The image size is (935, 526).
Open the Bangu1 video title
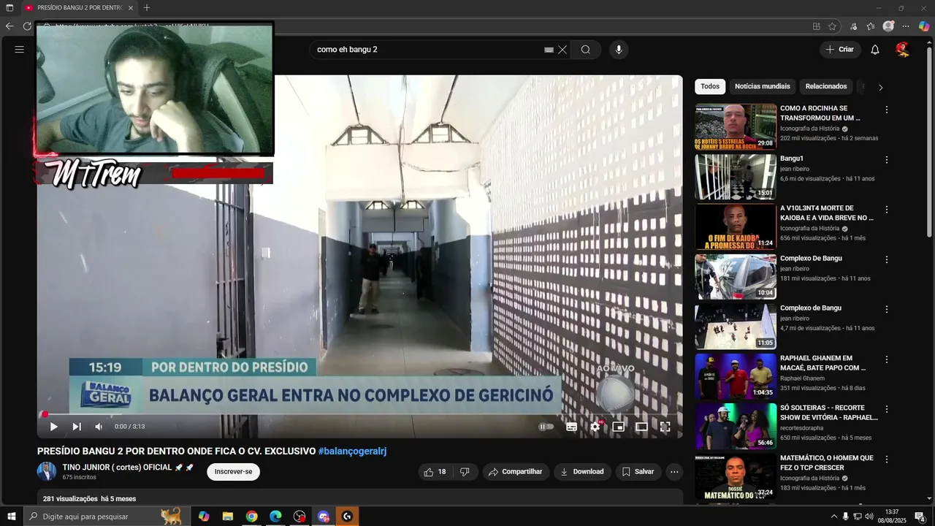[x=792, y=159]
